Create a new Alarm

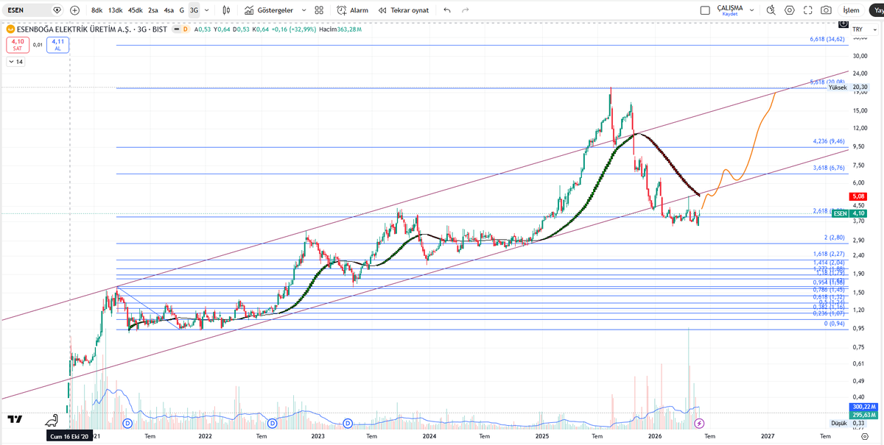point(353,10)
